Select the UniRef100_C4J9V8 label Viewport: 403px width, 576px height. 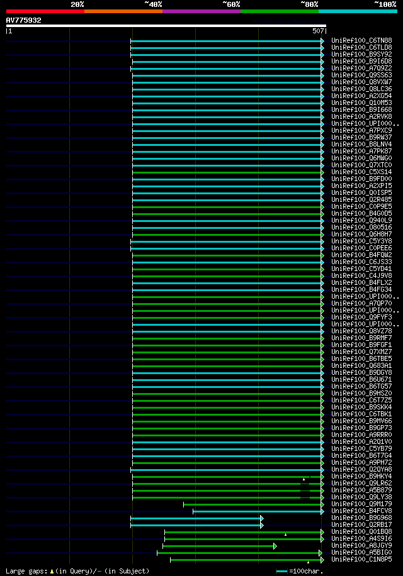[x=361, y=275]
